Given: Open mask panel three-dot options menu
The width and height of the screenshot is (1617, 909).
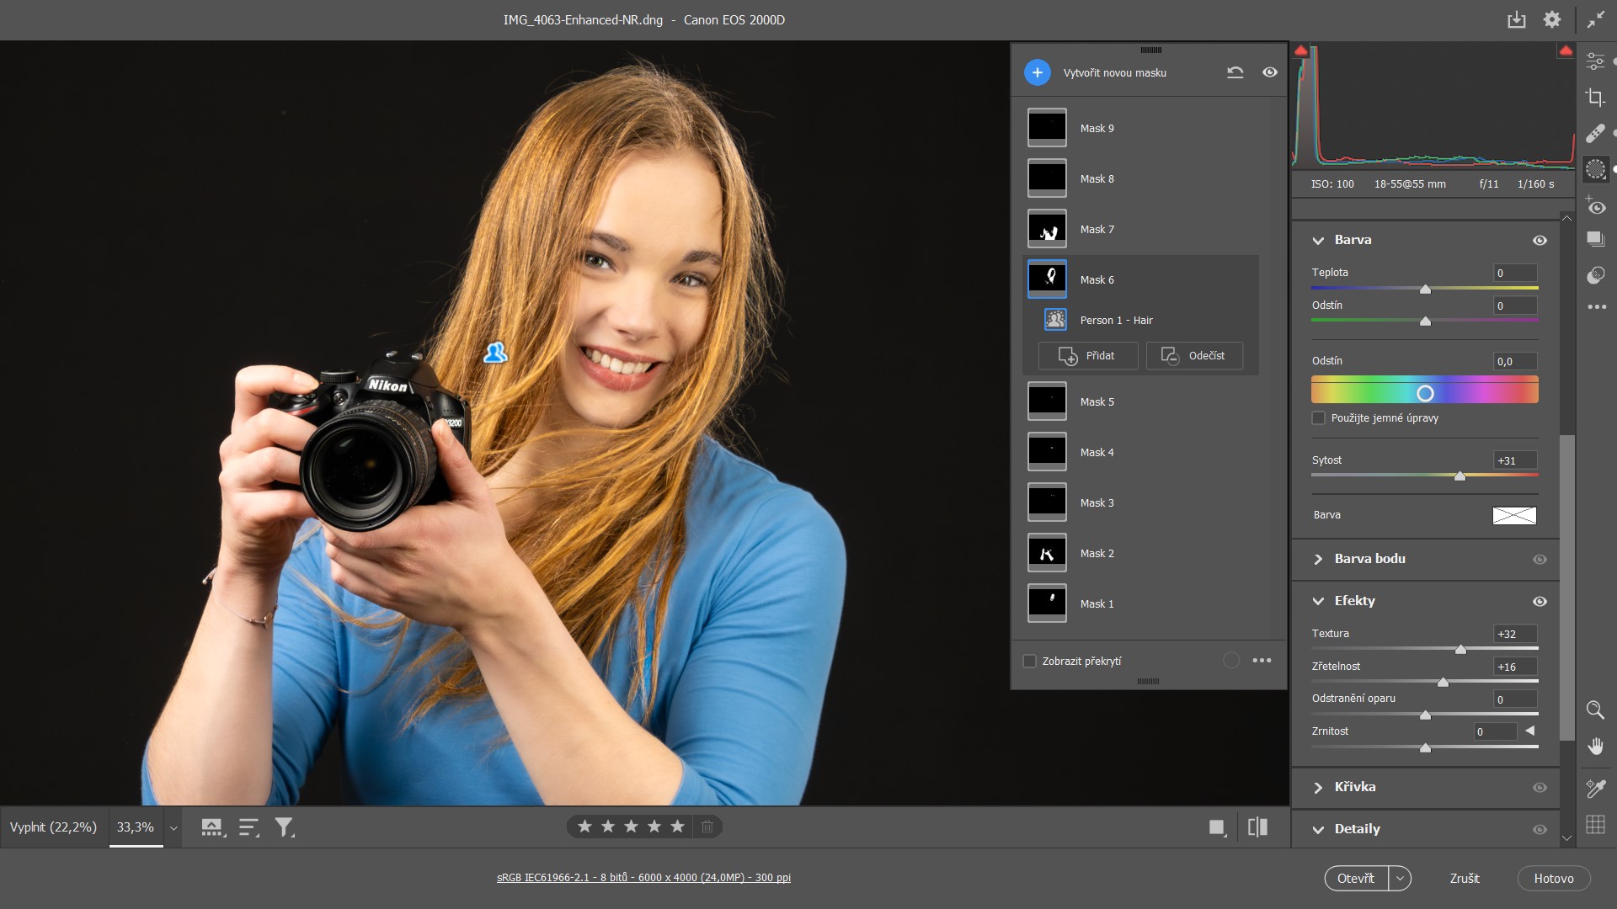Looking at the screenshot, I should 1262,661.
